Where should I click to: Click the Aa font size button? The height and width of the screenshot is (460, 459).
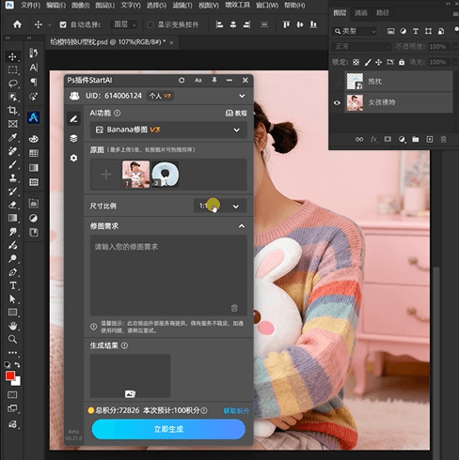(x=198, y=81)
